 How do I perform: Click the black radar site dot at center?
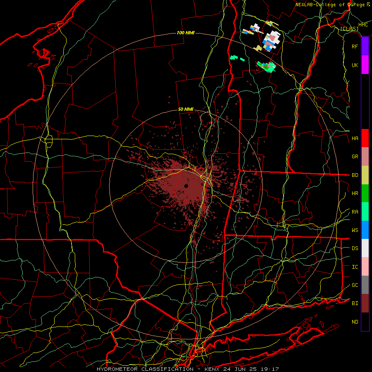click(186, 186)
